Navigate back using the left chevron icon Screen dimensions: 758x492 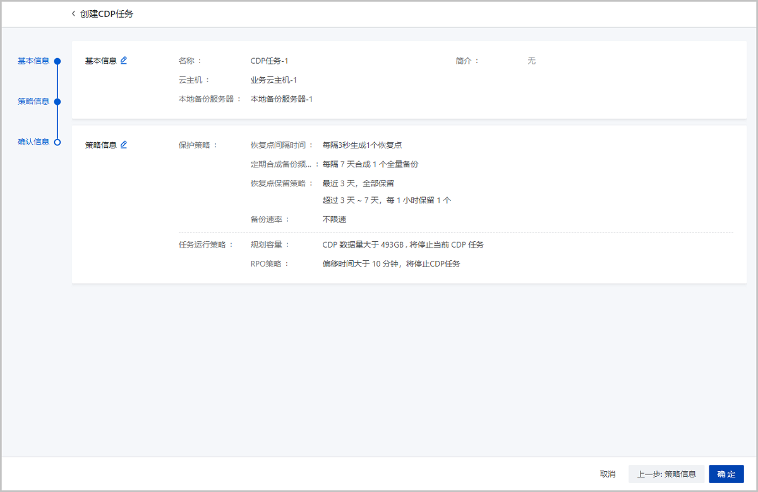point(72,13)
